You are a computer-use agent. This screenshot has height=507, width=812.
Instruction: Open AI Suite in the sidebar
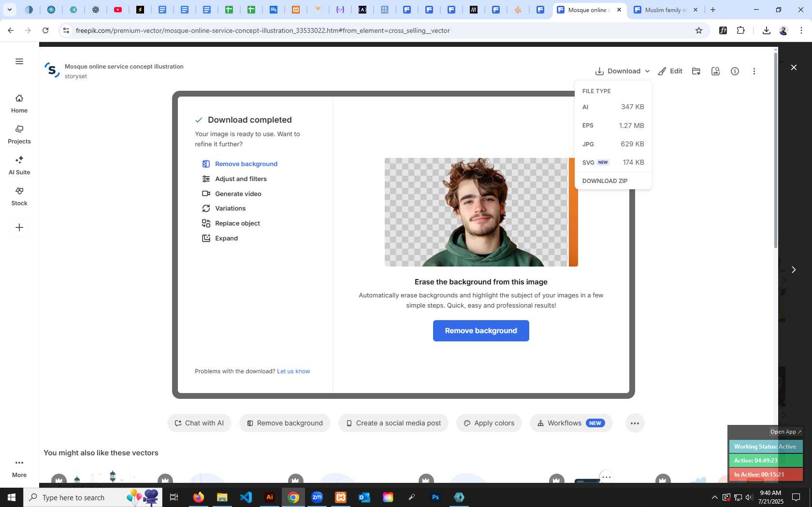click(19, 166)
